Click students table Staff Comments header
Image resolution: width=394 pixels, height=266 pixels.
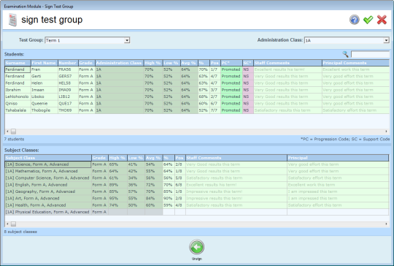(x=287, y=63)
